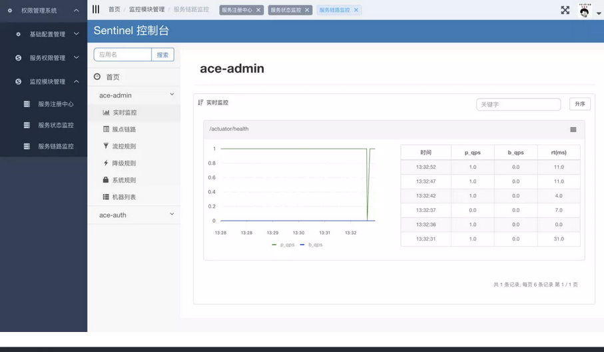
Task: Open 降级规则 under ace-admin
Action: click(124, 163)
